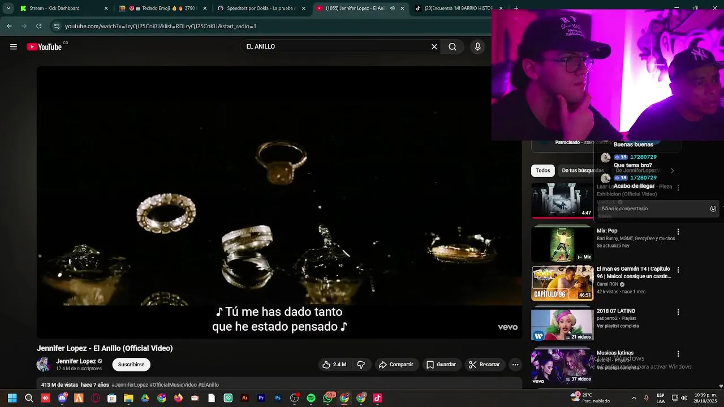This screenshot has width=724, height=407.
Task: Select the De tus búsquedas filter chip
Action: (x=583, y=170)
